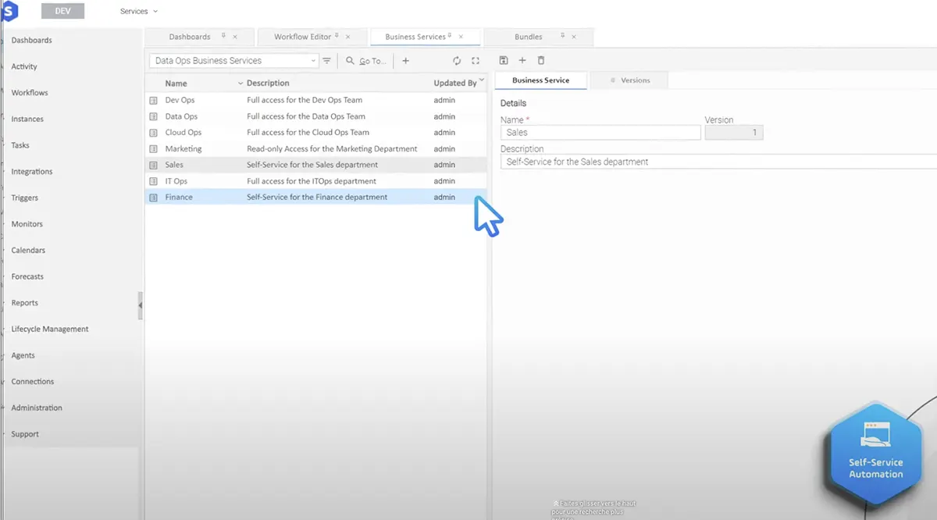Image resolution: width=937 pixels, height=520 pixels.
Task: Click the Self-Service Automation hexagon badge
Action: [x=875, y=454]
